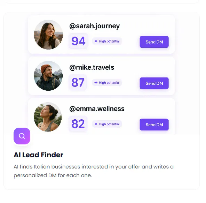This screenshot has width=206, height=203.
Task: Click the @sarah.journey username
Action: 94,26
